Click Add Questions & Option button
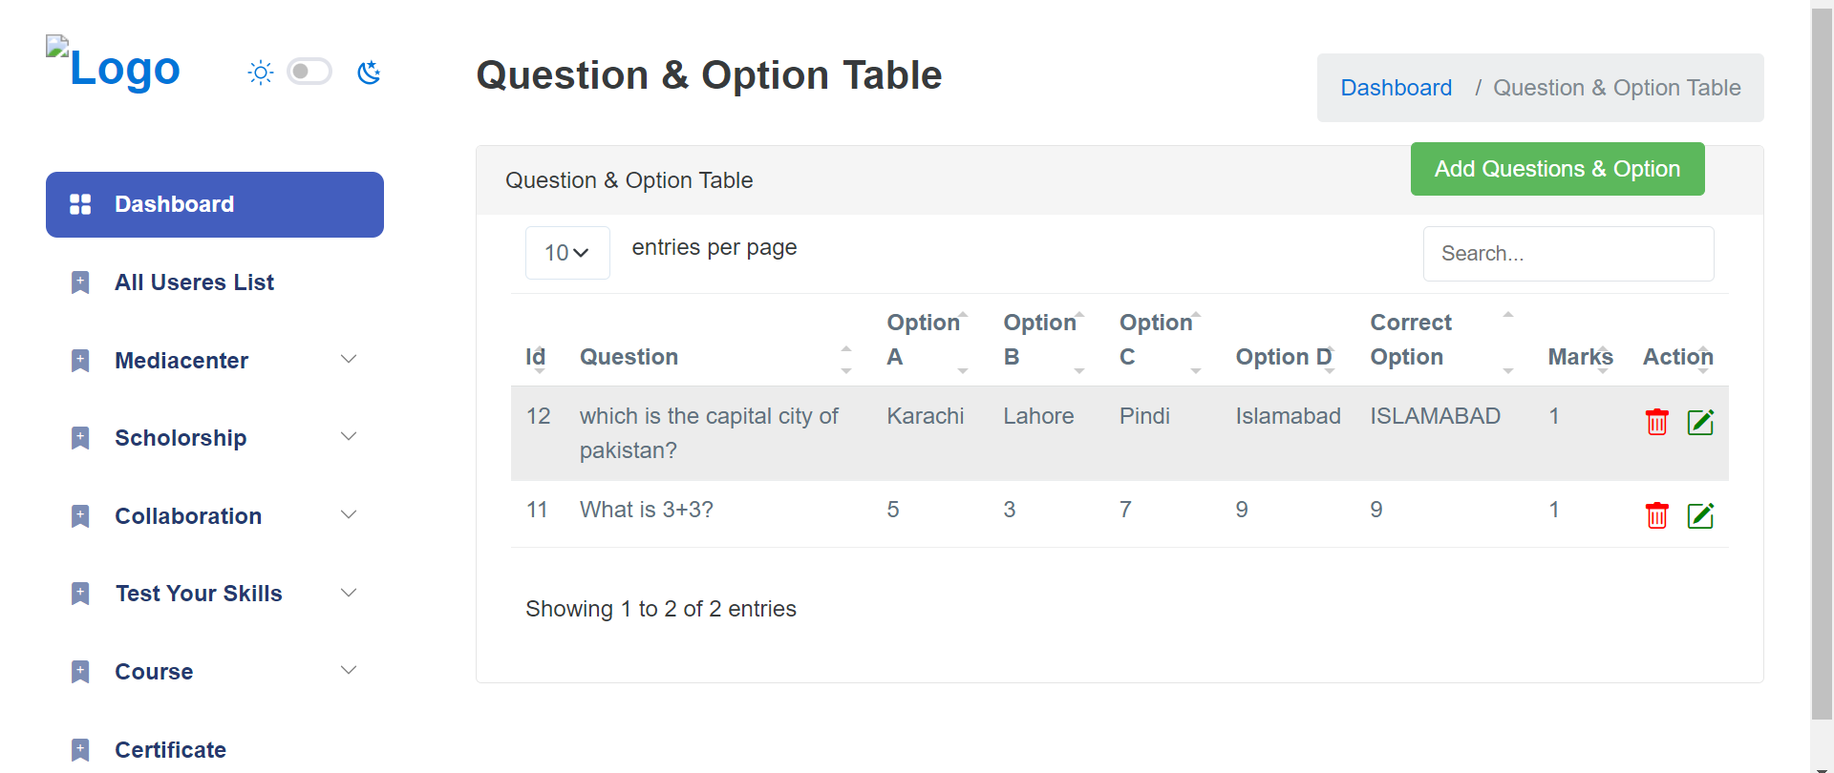The width and height of the screenshot is (1834, 773). pos(1557,169)
